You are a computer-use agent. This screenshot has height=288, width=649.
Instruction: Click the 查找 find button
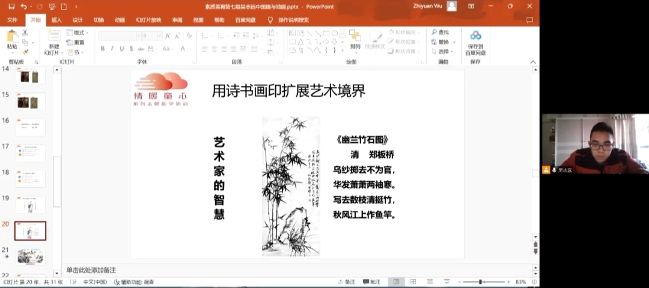440,32
